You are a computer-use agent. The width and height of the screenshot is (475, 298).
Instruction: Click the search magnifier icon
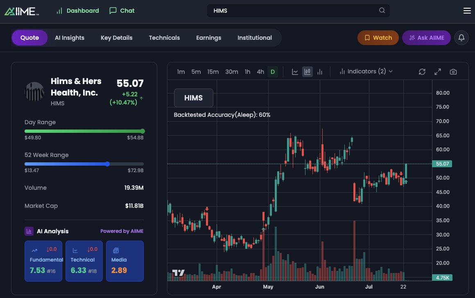click(x=382, y=11)
